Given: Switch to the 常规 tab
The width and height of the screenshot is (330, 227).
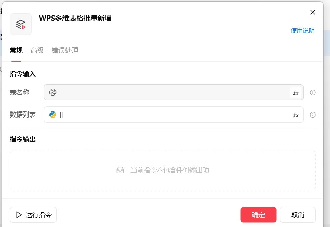Looking at the screenshot, I should [x=16, y=50].
